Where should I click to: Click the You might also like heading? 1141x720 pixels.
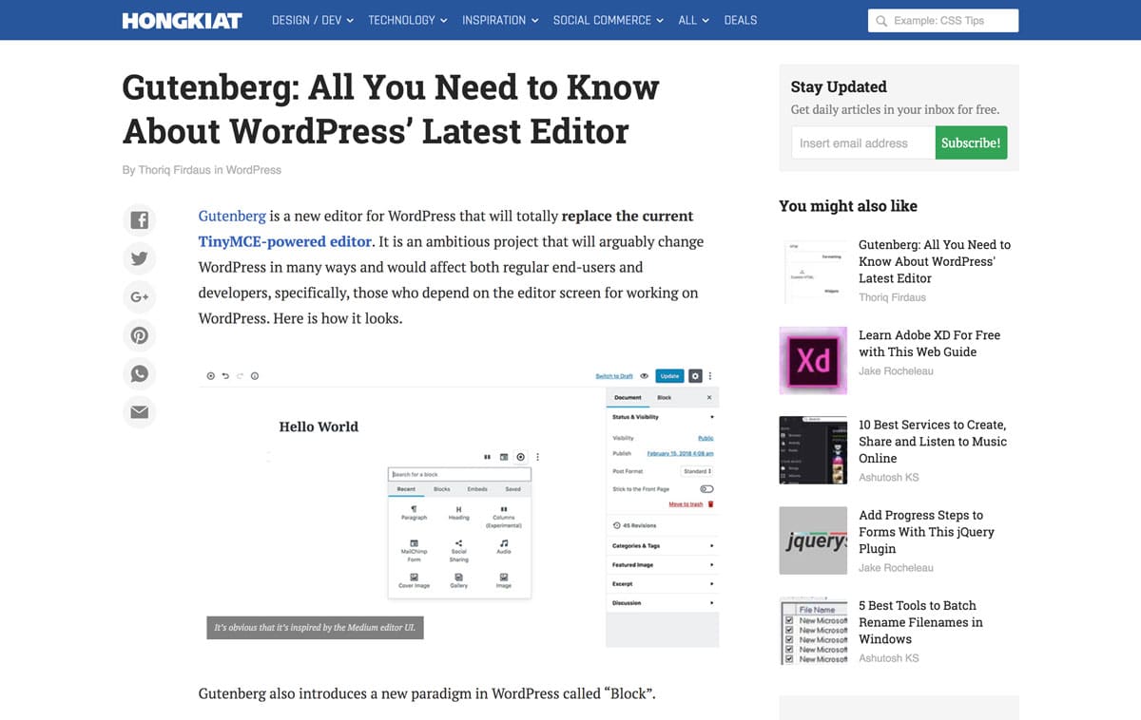click(x=848, y=205)
